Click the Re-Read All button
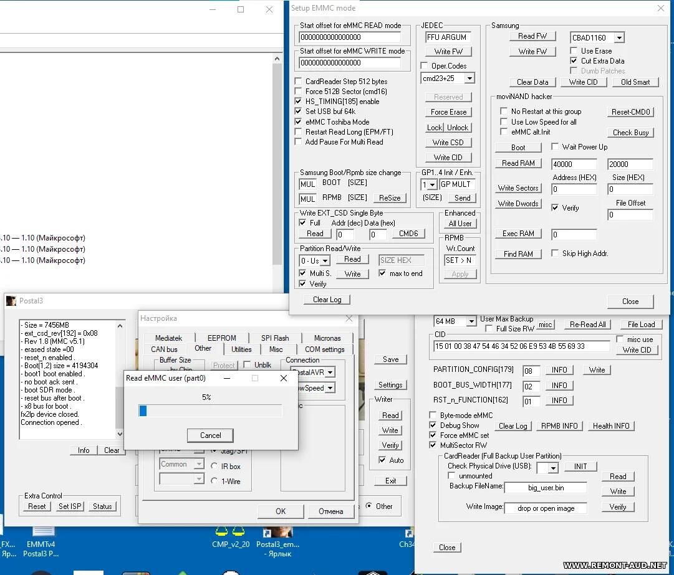 pos(587,324)
